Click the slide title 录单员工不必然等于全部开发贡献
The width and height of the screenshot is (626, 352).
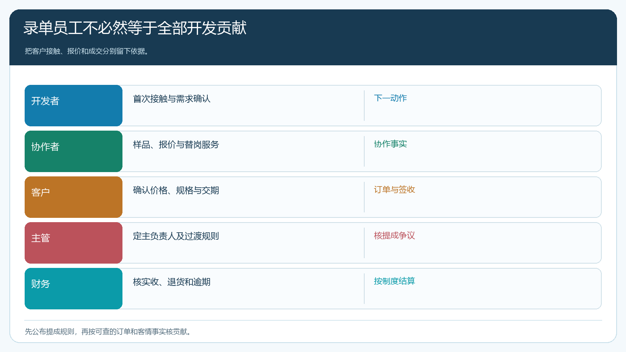click(x=135, y=28)
